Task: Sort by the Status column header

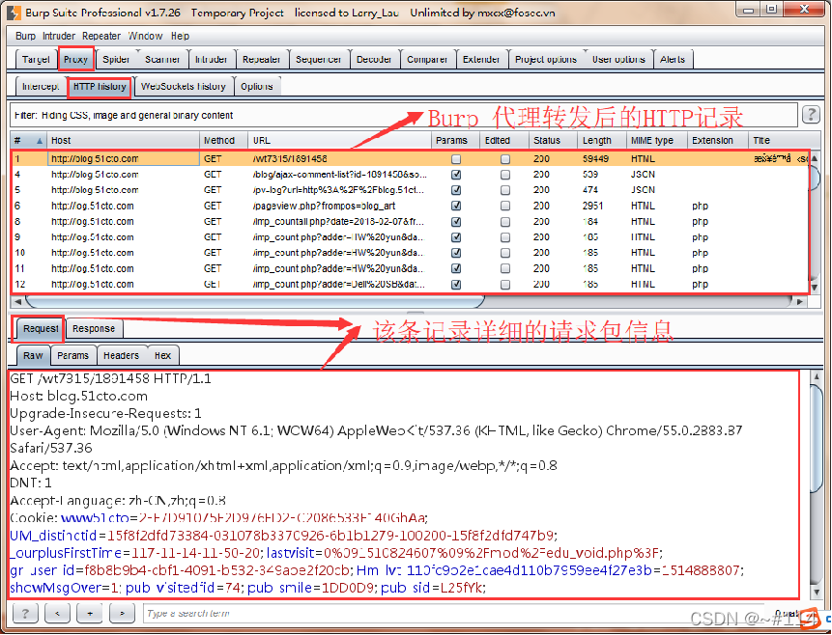Action: pos(553,141)
